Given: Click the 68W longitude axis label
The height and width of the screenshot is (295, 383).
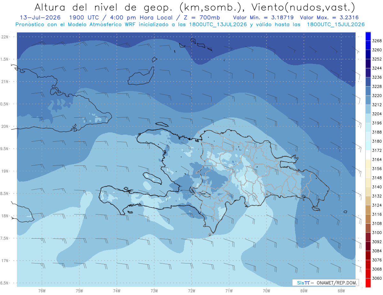Looking at the screenshot, I should click(341, 291).
